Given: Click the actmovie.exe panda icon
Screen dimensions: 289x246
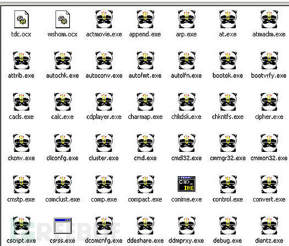Looking at the screenshot, I should (x=104, y=19).
